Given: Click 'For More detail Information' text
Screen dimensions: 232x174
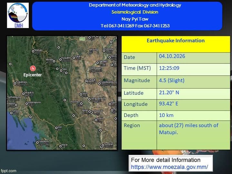Looking at the screenshot, I should coord(166,160).
